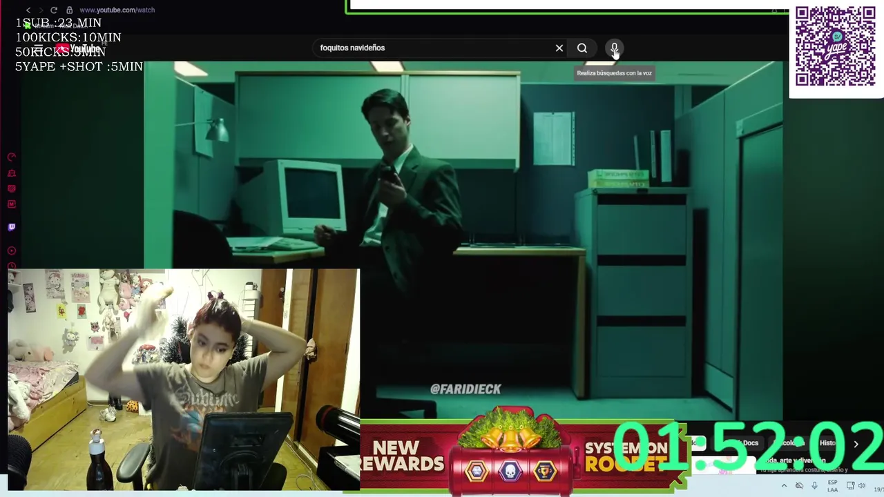Select the Psicología filter chip
The image size is (884, 497).
click(x=789, y=442)
